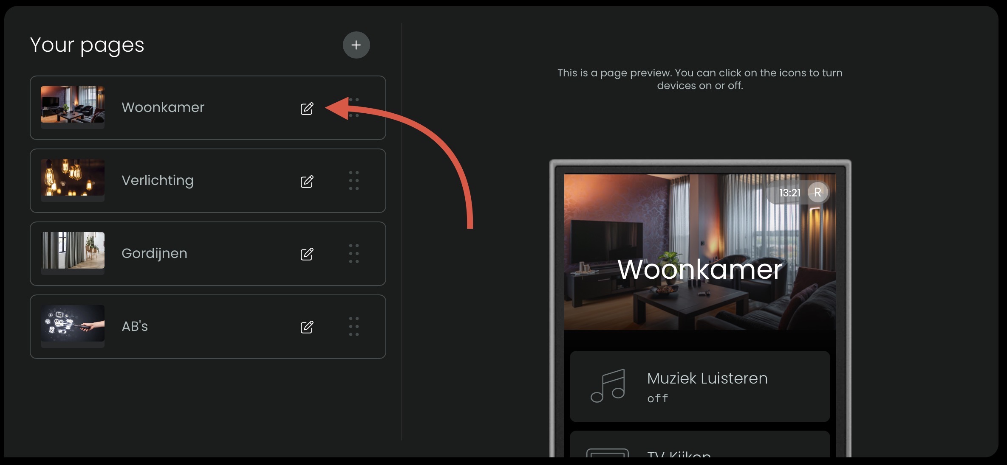The height and width of the screenshot is (465, 1007).
Task: Edit the AB's page
Action: point(307,327)
